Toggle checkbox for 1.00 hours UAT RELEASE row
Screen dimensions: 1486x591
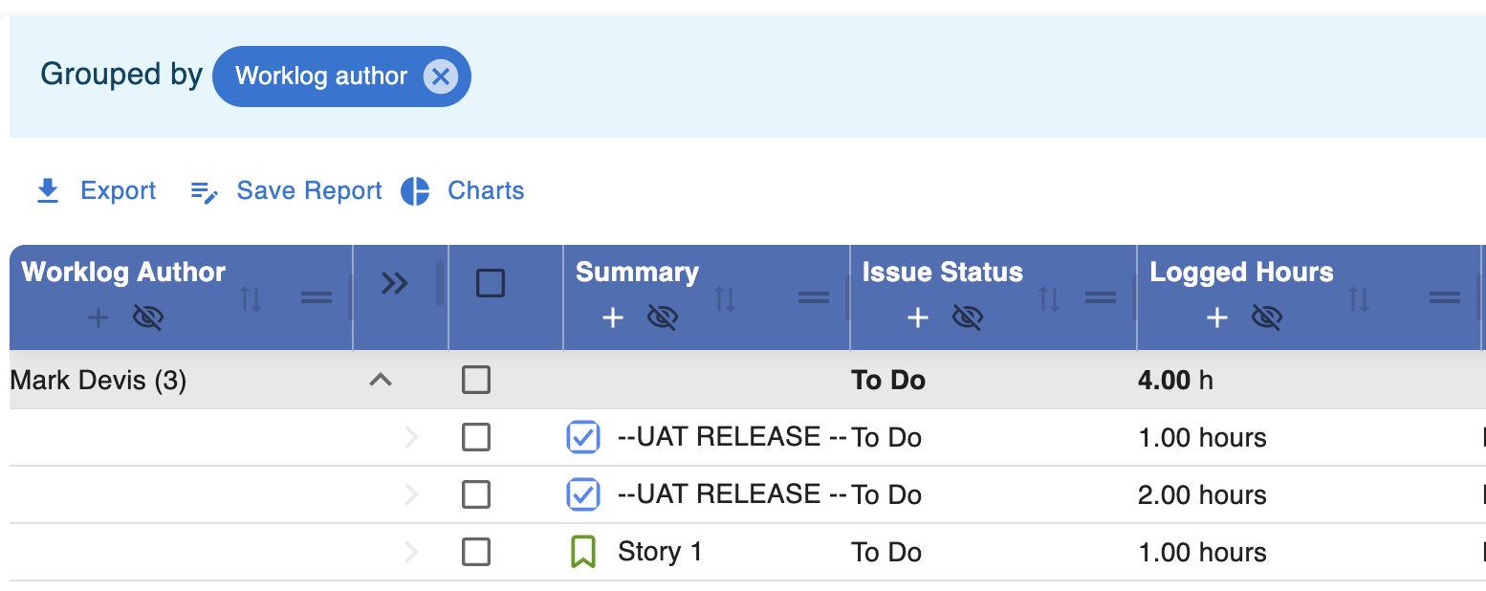coord(476,438)
